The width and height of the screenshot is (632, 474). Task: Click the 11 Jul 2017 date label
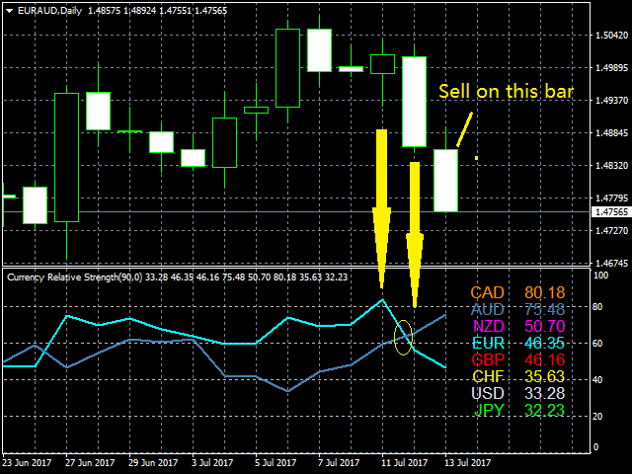(x=405, y=463)
